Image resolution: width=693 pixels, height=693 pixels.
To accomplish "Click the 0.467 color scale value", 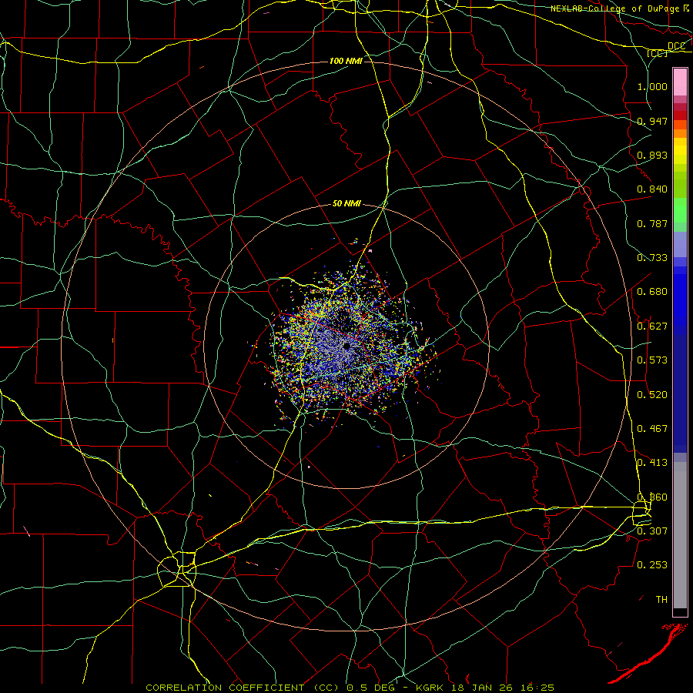I will click(652, 428).
